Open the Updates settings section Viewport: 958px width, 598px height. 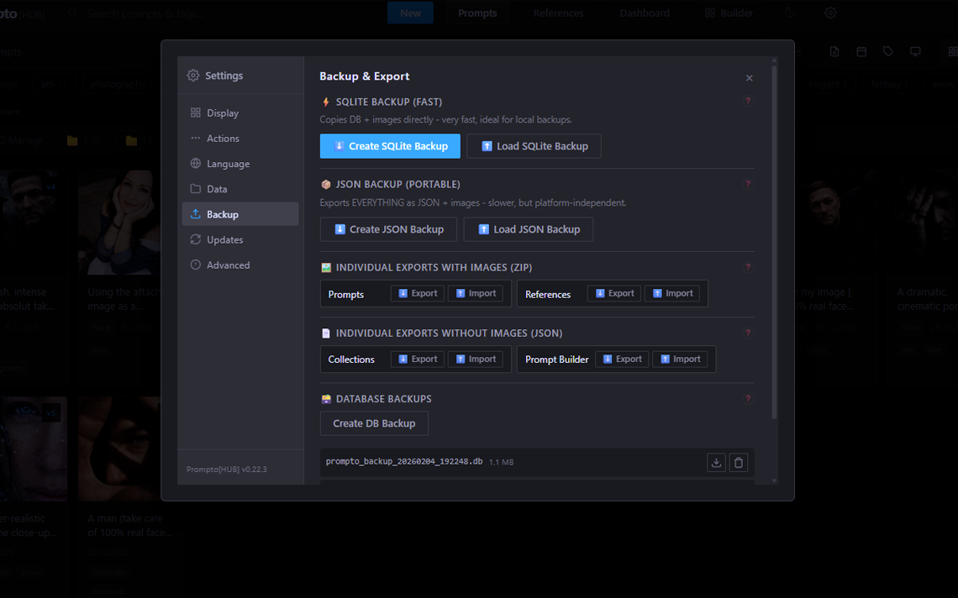(223, 239)
